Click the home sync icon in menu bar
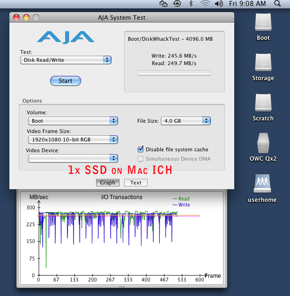This screenshot has height=296, width=290. tap(164, 4)
